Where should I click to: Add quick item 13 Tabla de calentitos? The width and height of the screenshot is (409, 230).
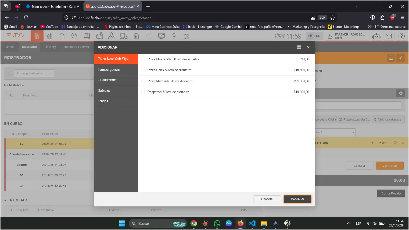tap(388, 119)
